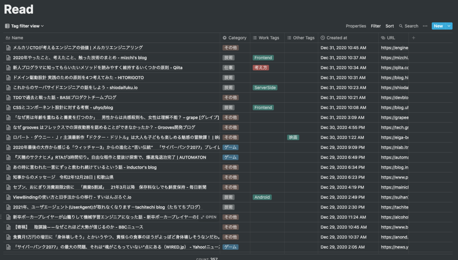Open the Filter options
This screenshot has width=458, height=260.
[376, 26]
